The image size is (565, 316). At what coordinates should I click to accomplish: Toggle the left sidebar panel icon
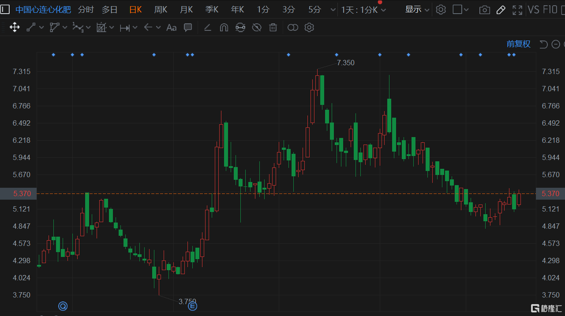[5, 9]
